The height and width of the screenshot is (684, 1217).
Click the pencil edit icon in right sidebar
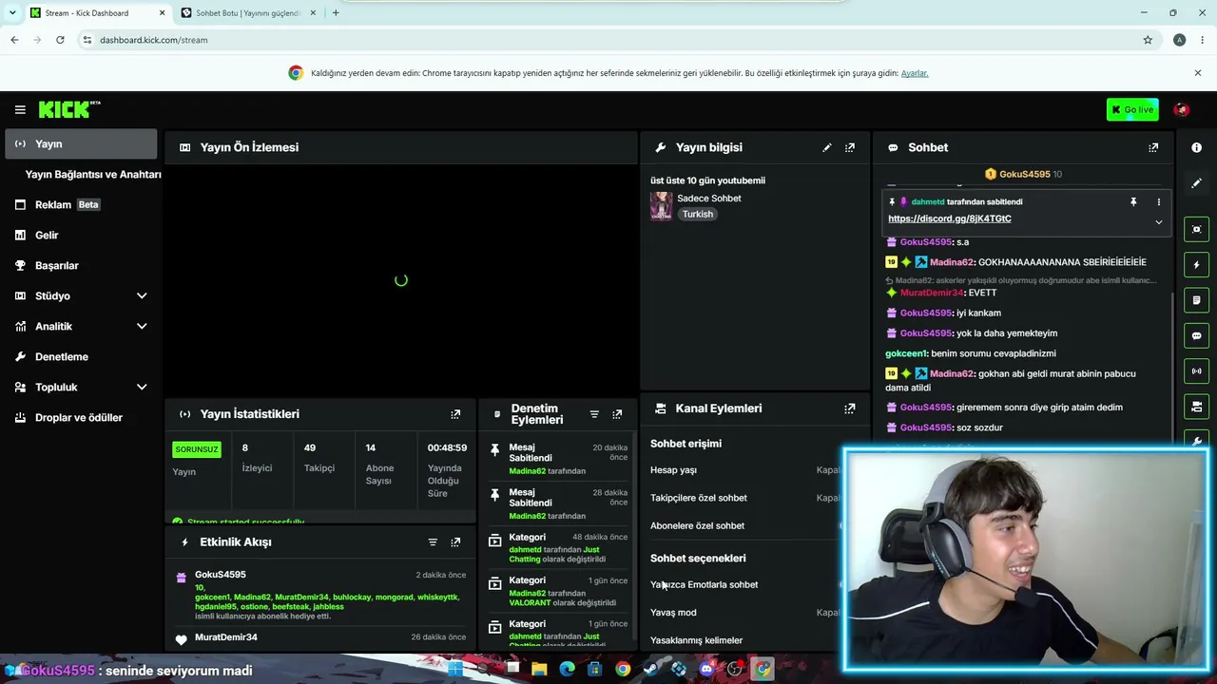1197,182
